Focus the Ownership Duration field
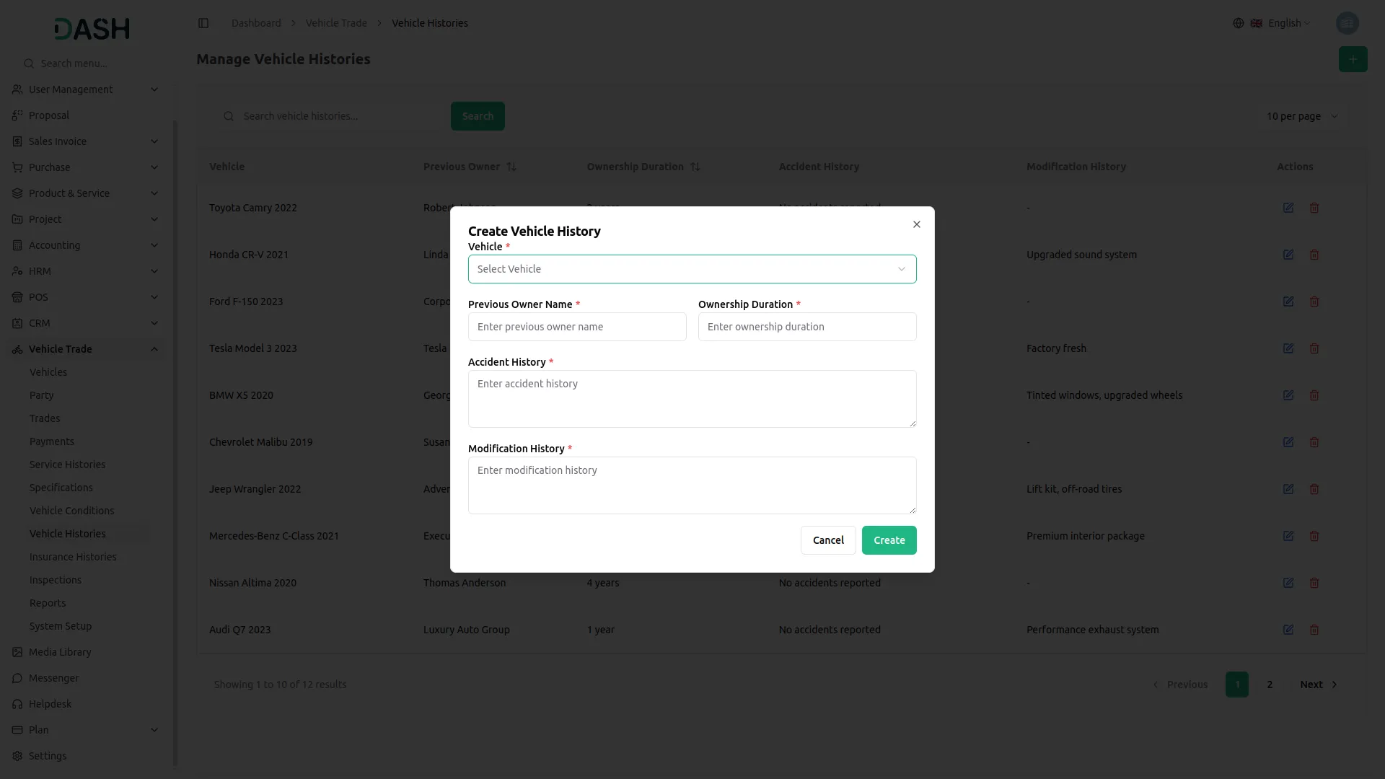Viewport: 1385px width, 779px height. pos(807,327)
